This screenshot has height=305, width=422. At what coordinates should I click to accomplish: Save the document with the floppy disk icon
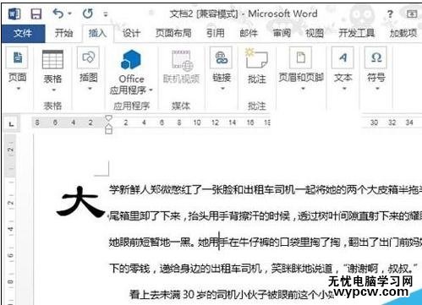(36, 14)
